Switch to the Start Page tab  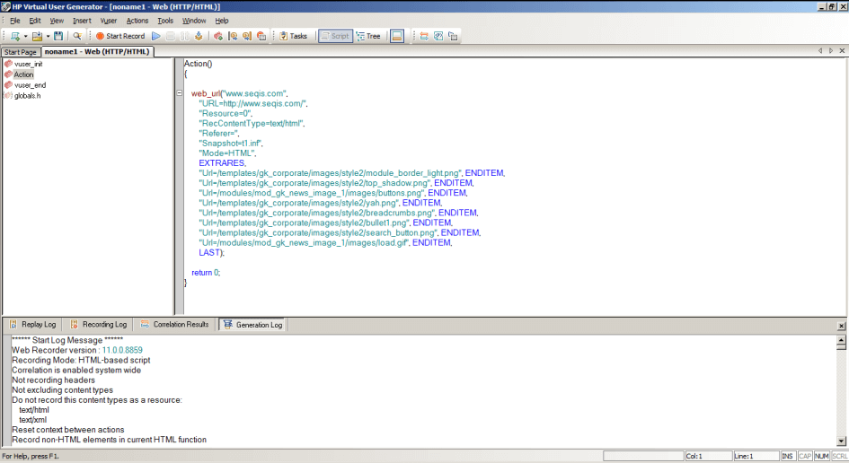[x=21, y=52]
